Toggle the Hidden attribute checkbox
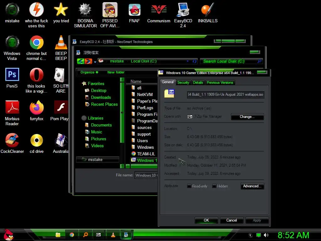Viewport: 321px width, 241px height. point(214,186)
